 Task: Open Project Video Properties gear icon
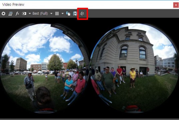click(x=3, y=14)
